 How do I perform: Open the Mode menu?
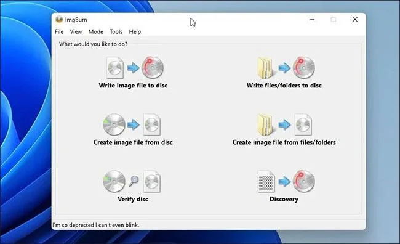(x=95, y=31)
